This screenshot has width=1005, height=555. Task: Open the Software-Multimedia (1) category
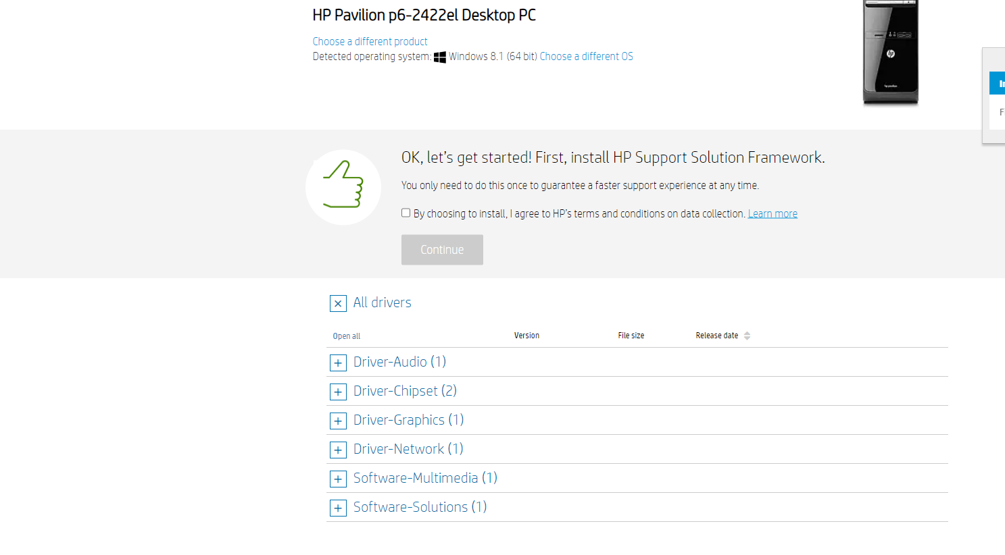point(425,478)
